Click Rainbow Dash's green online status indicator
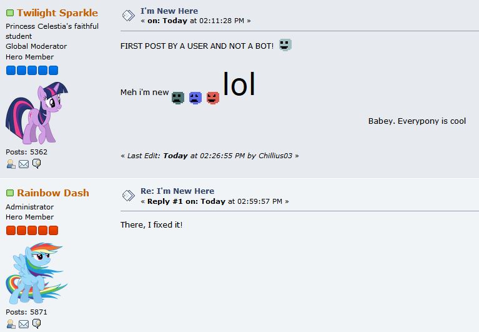Viewport: 479px width, 332px height. [x=10, y=193]
